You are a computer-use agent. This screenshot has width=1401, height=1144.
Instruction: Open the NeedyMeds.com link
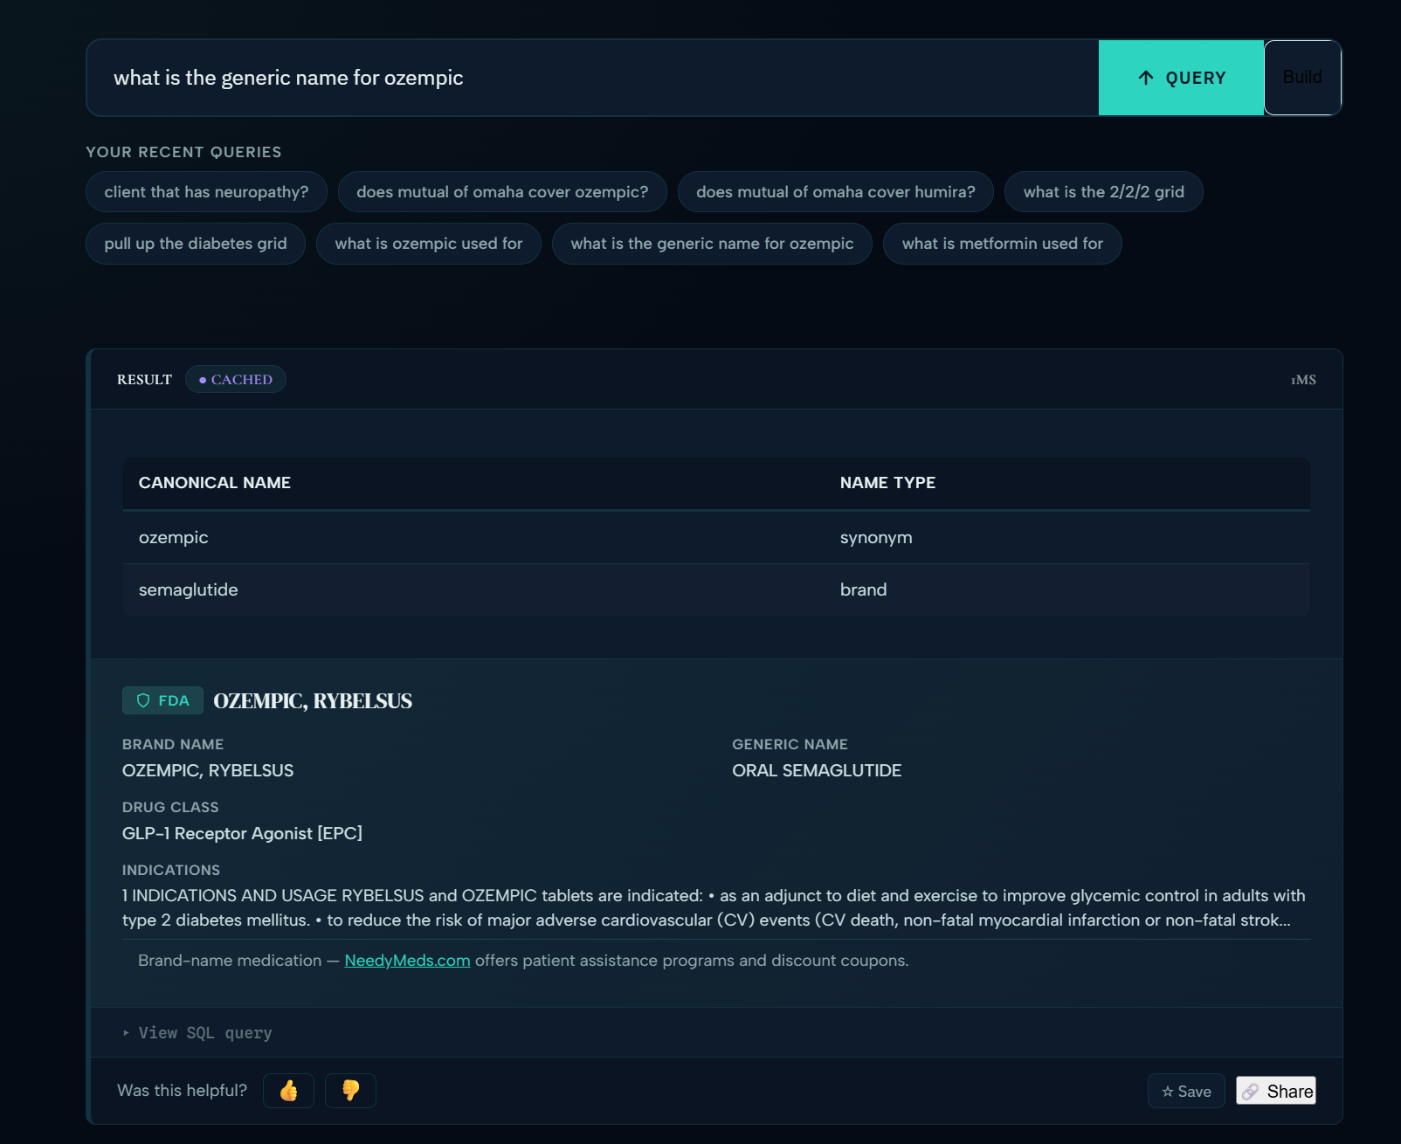[407, 961]
